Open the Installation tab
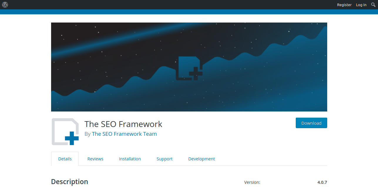The width and height of the screenshot is (378, 187). point(130,159)
